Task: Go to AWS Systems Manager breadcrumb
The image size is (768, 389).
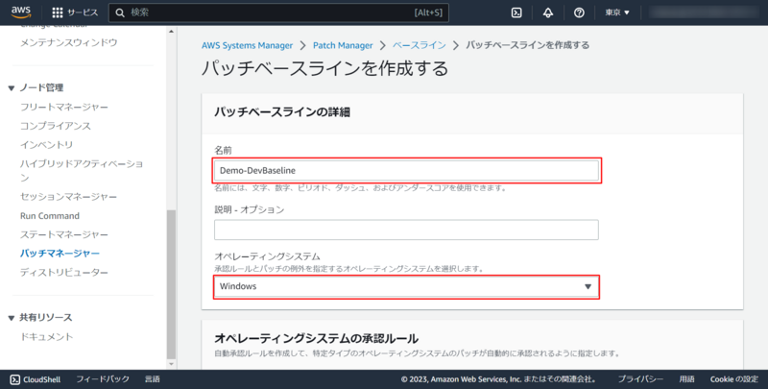Action: [247, 45]
